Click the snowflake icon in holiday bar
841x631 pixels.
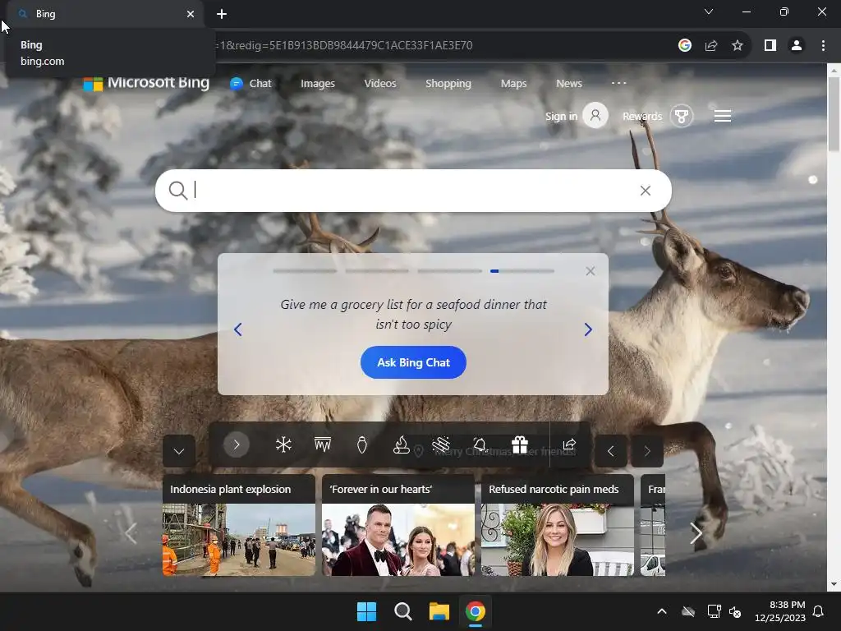click(x=283, y=444)
